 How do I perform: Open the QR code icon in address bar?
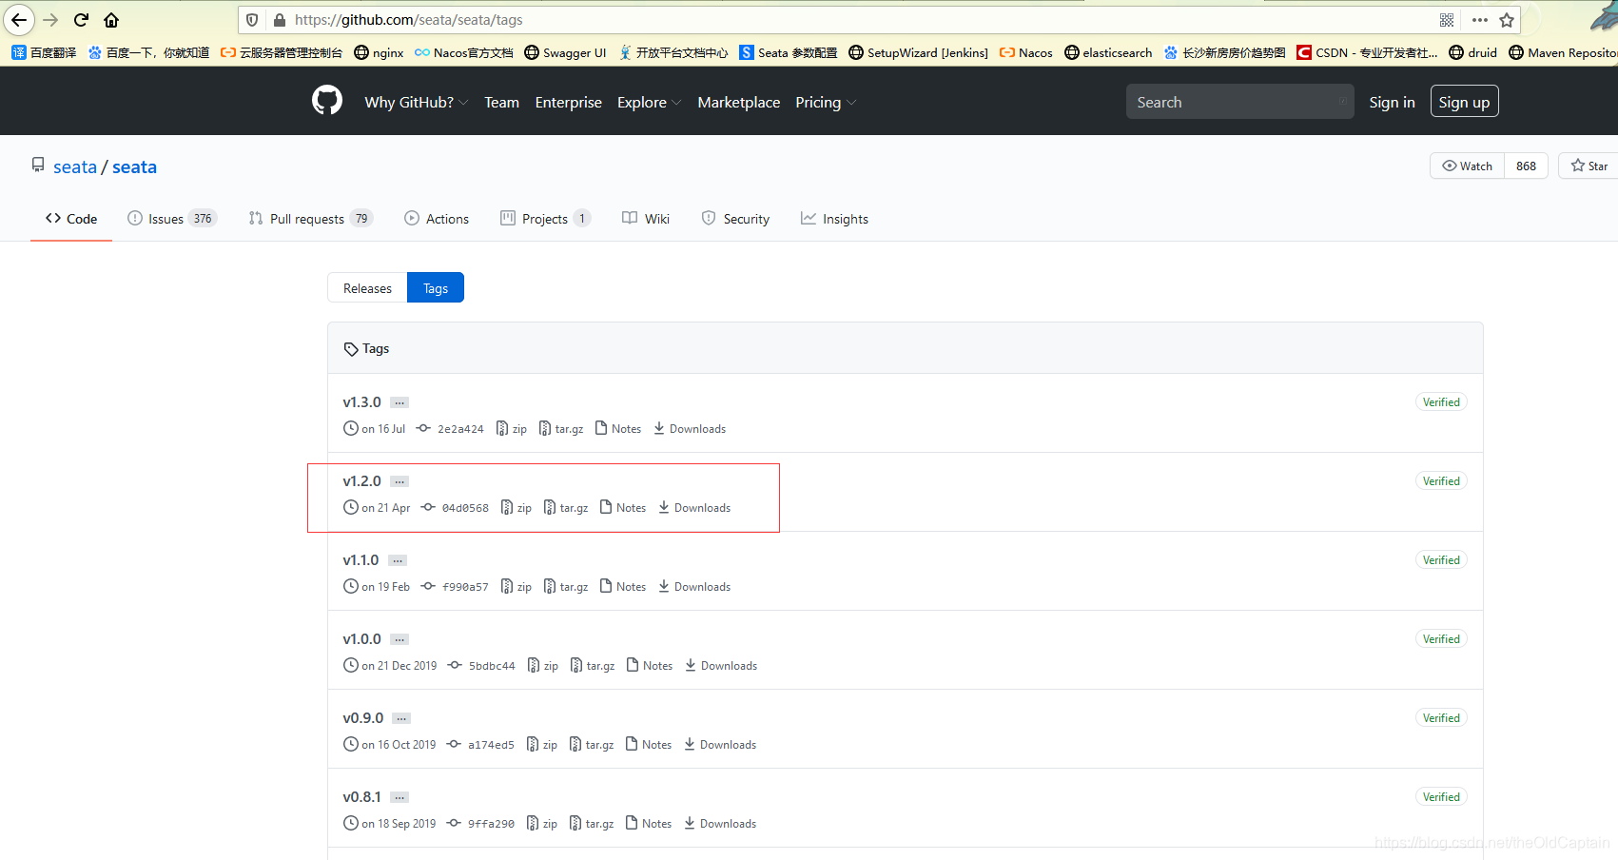[x=1447, y=20]
